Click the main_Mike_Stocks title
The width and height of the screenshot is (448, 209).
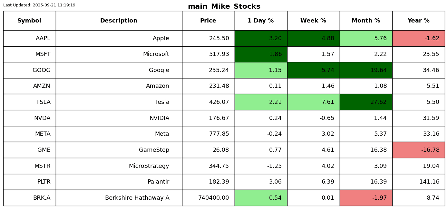point(224,7)
